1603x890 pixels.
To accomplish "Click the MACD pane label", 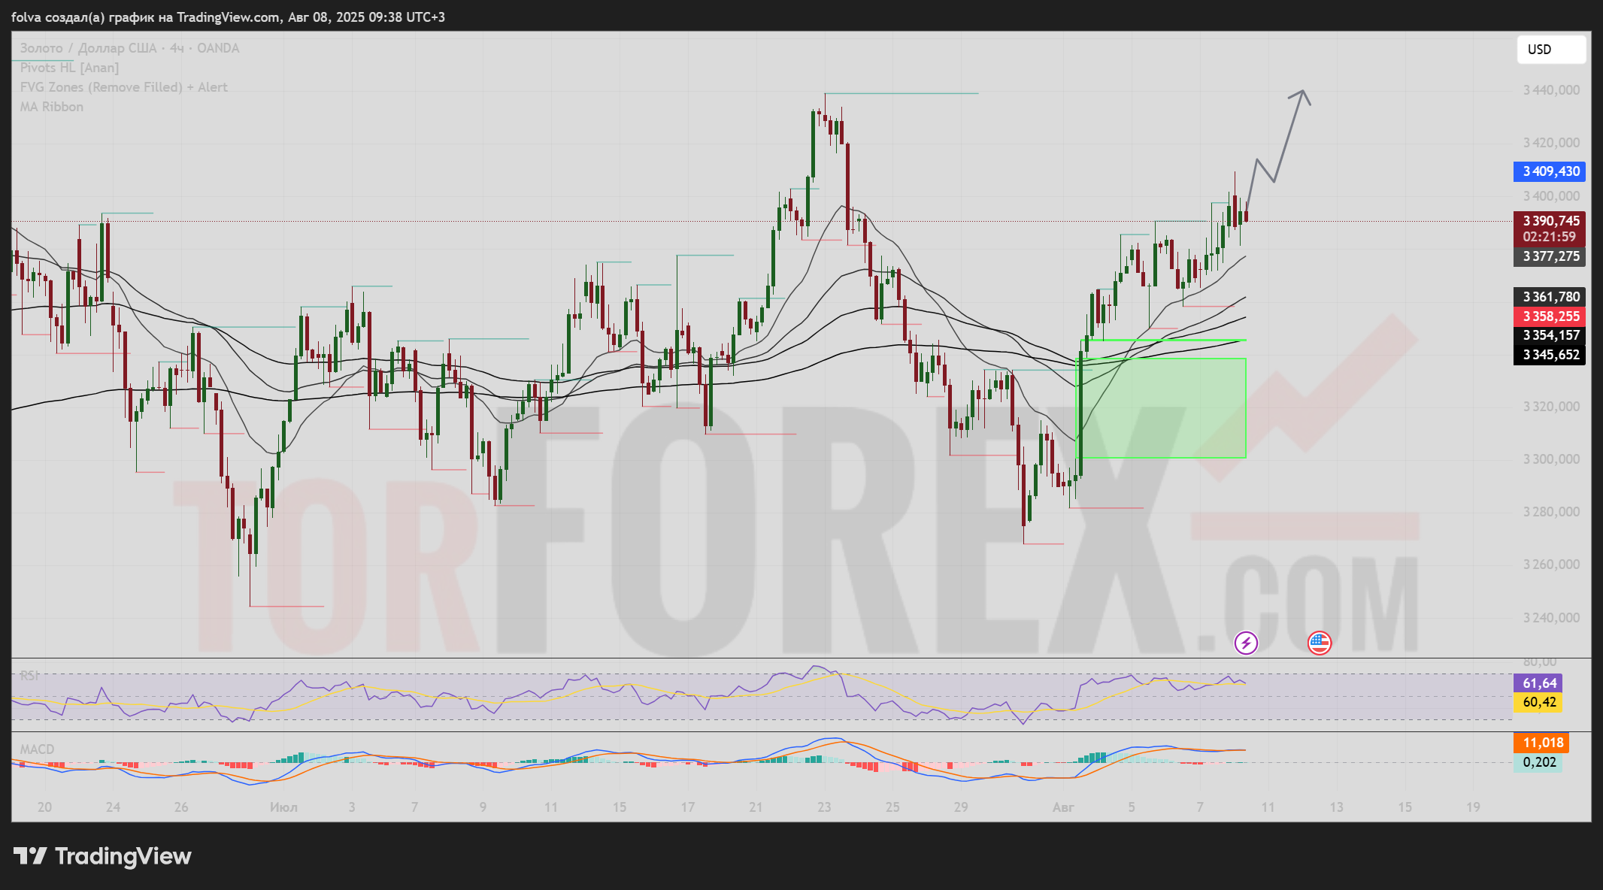I will pos(37,749).
